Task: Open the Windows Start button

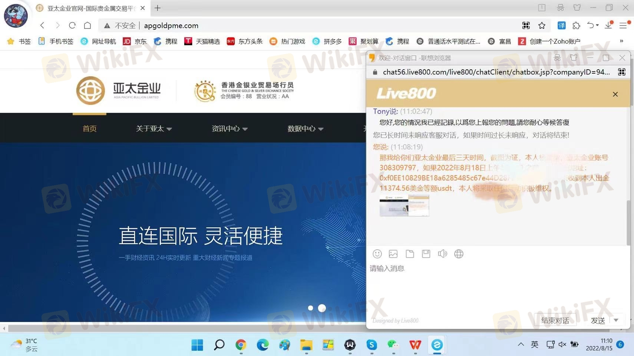Action: [197, 345]
